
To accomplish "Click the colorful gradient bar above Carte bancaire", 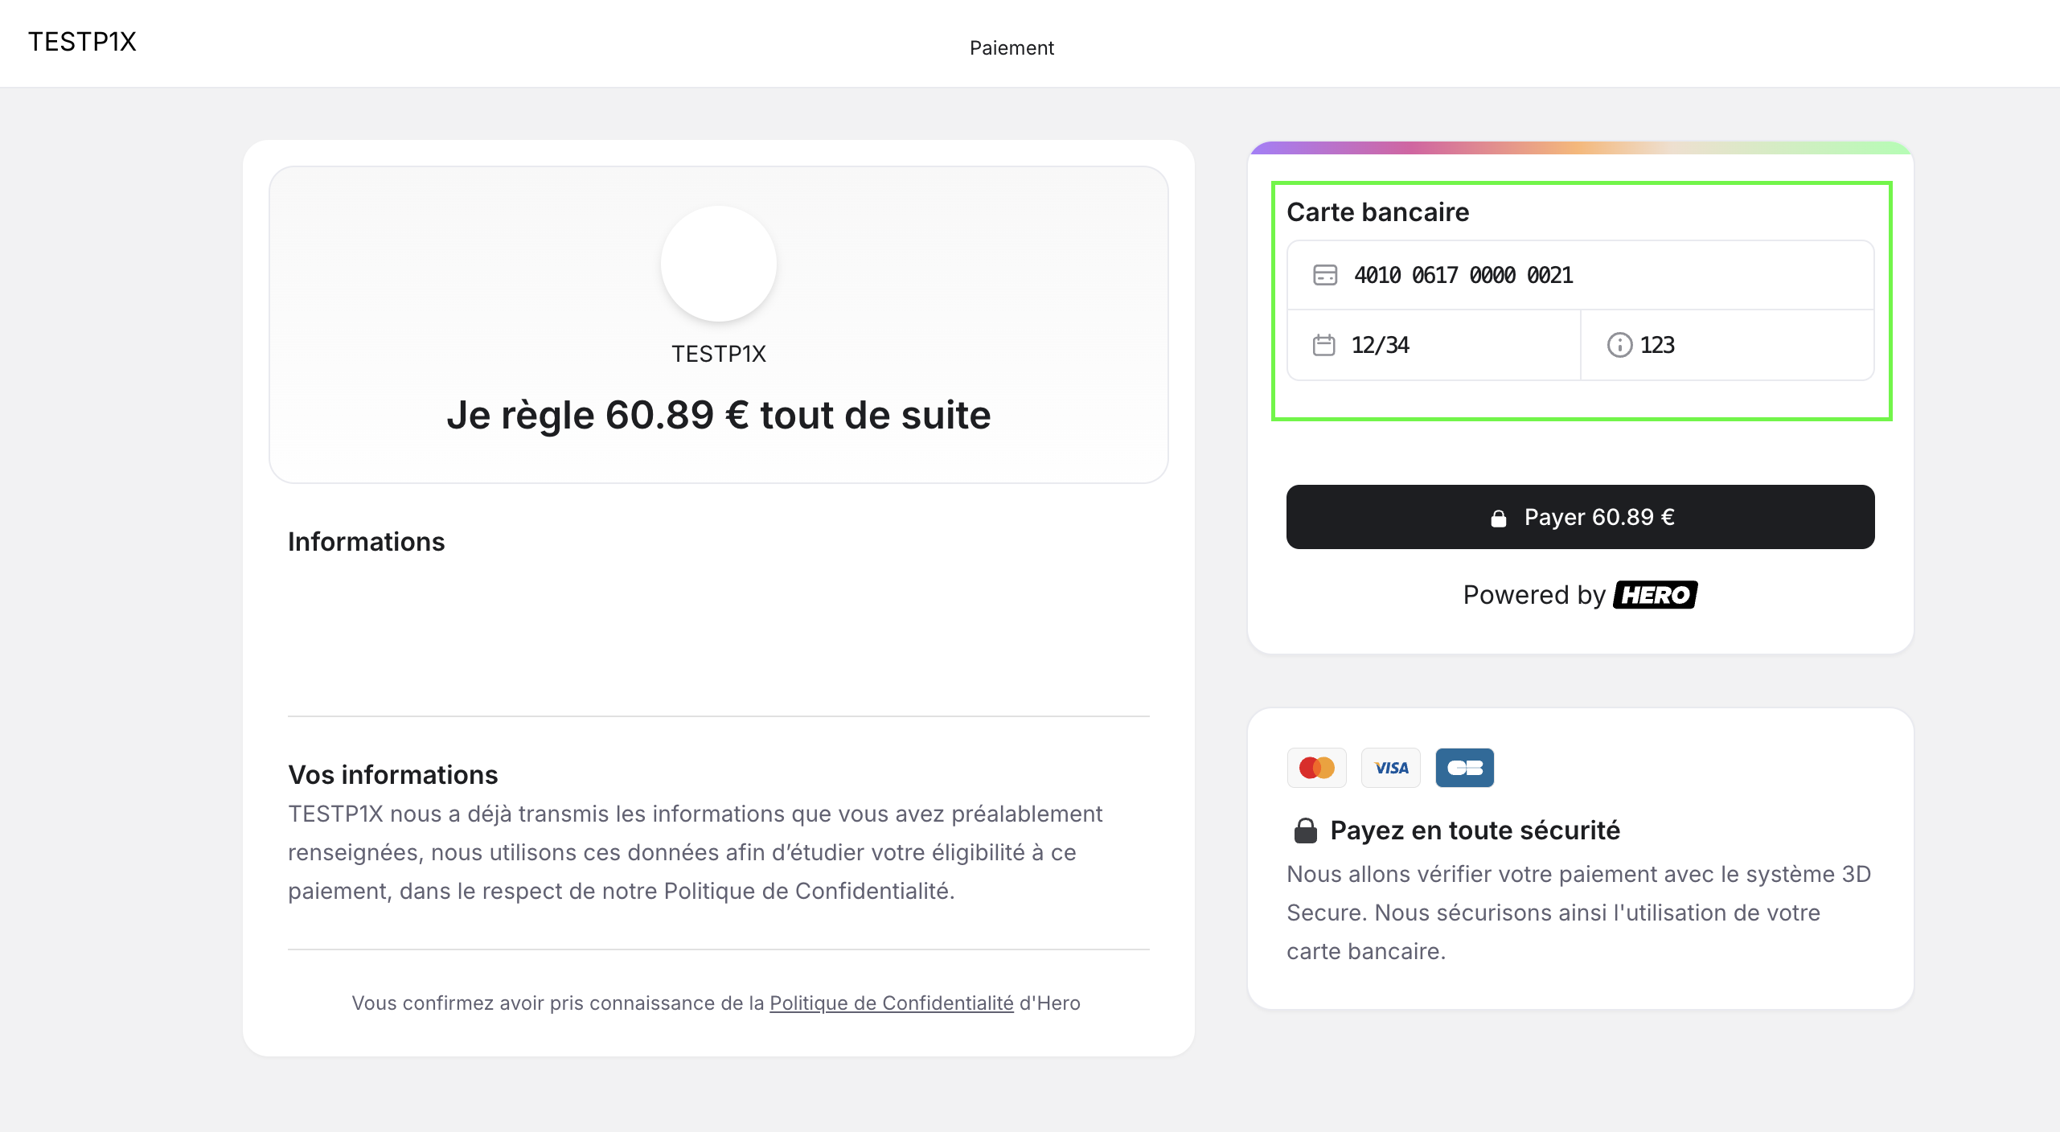I will (1580, 148).
